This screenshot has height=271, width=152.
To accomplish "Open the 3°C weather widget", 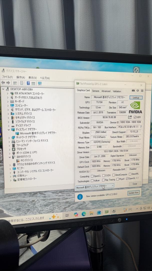I will (128, 210).
